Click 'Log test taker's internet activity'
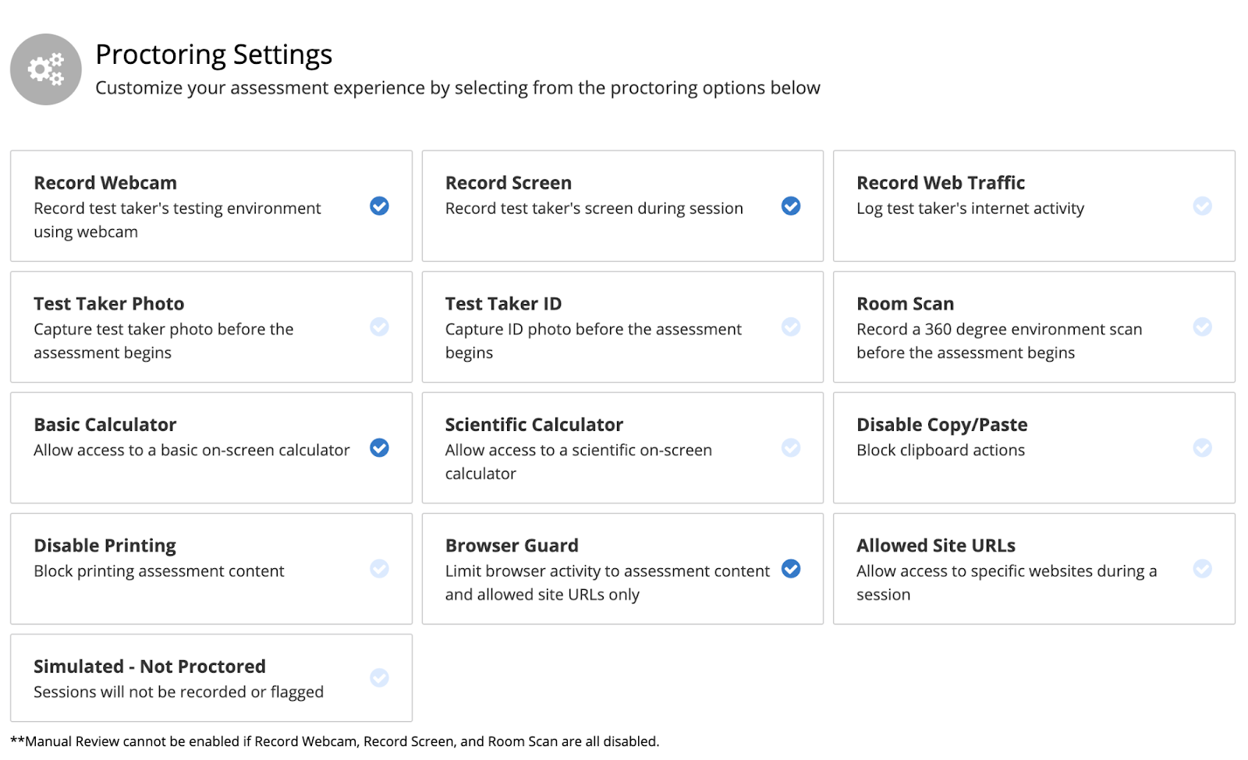This screenshot has width=1248, height=760. pos(970,209)
